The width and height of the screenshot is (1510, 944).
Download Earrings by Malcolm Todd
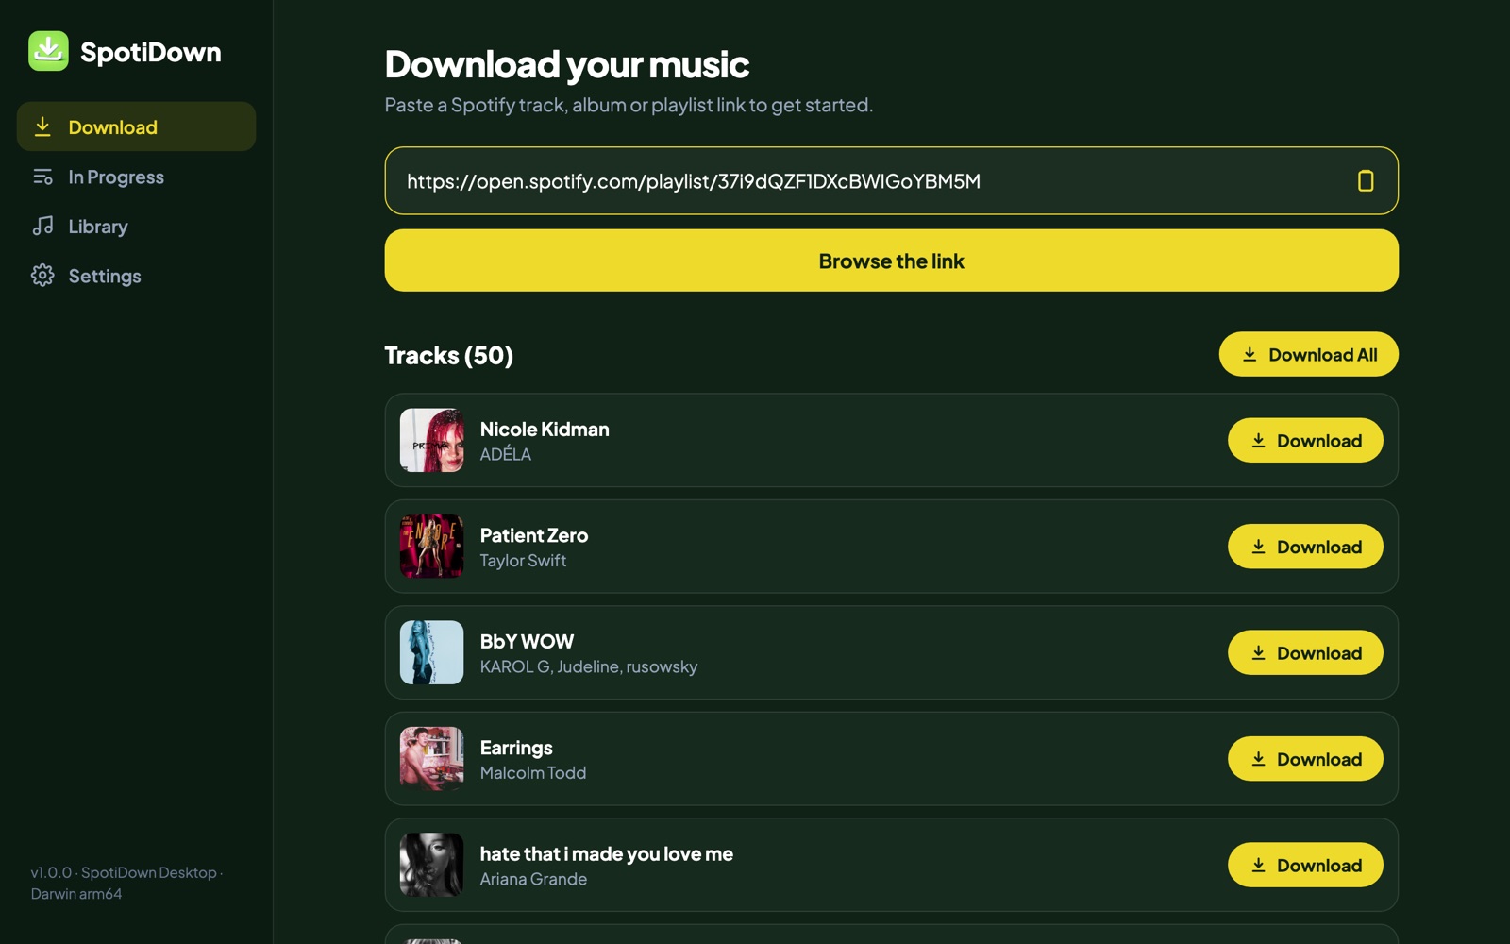tap(1305, 759)
